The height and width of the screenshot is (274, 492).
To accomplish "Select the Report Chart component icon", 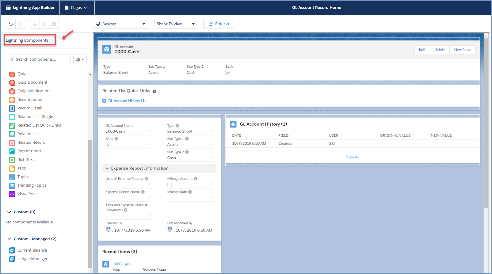I will point(12,151).
